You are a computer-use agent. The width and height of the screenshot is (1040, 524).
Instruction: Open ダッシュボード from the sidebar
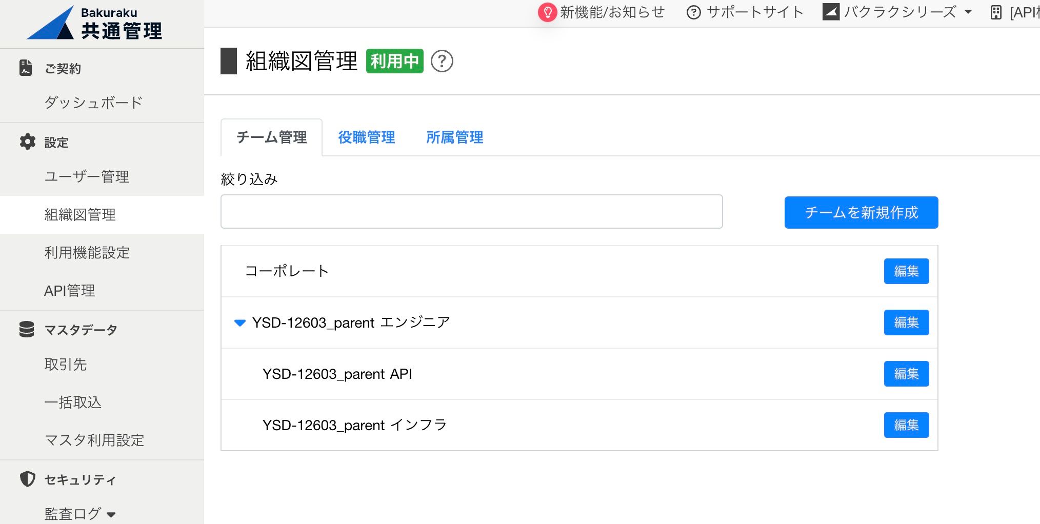tap(93, 103)
